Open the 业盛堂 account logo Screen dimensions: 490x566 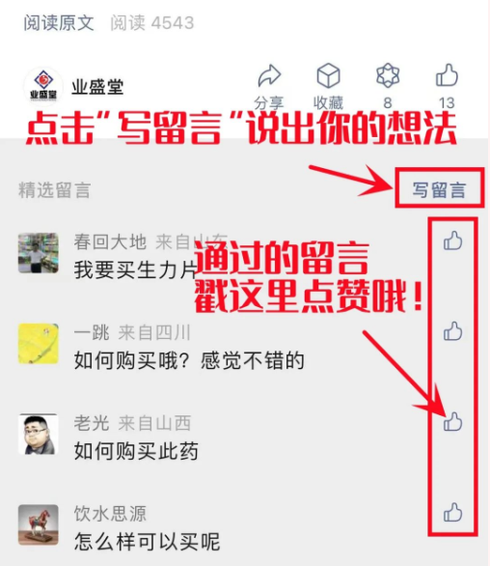coord(43,86)
